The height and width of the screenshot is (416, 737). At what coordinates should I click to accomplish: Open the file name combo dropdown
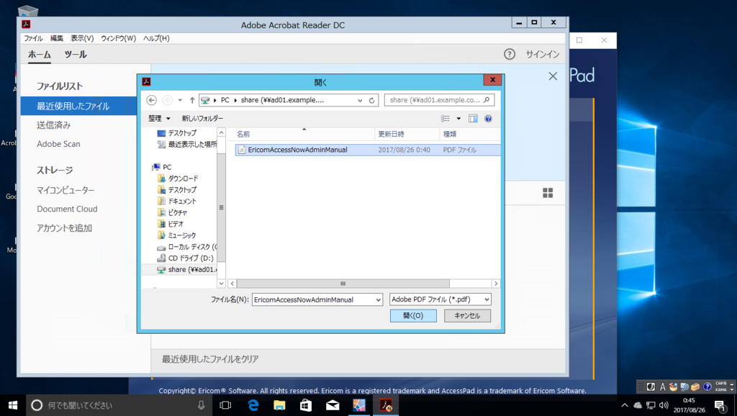point(379,300)
